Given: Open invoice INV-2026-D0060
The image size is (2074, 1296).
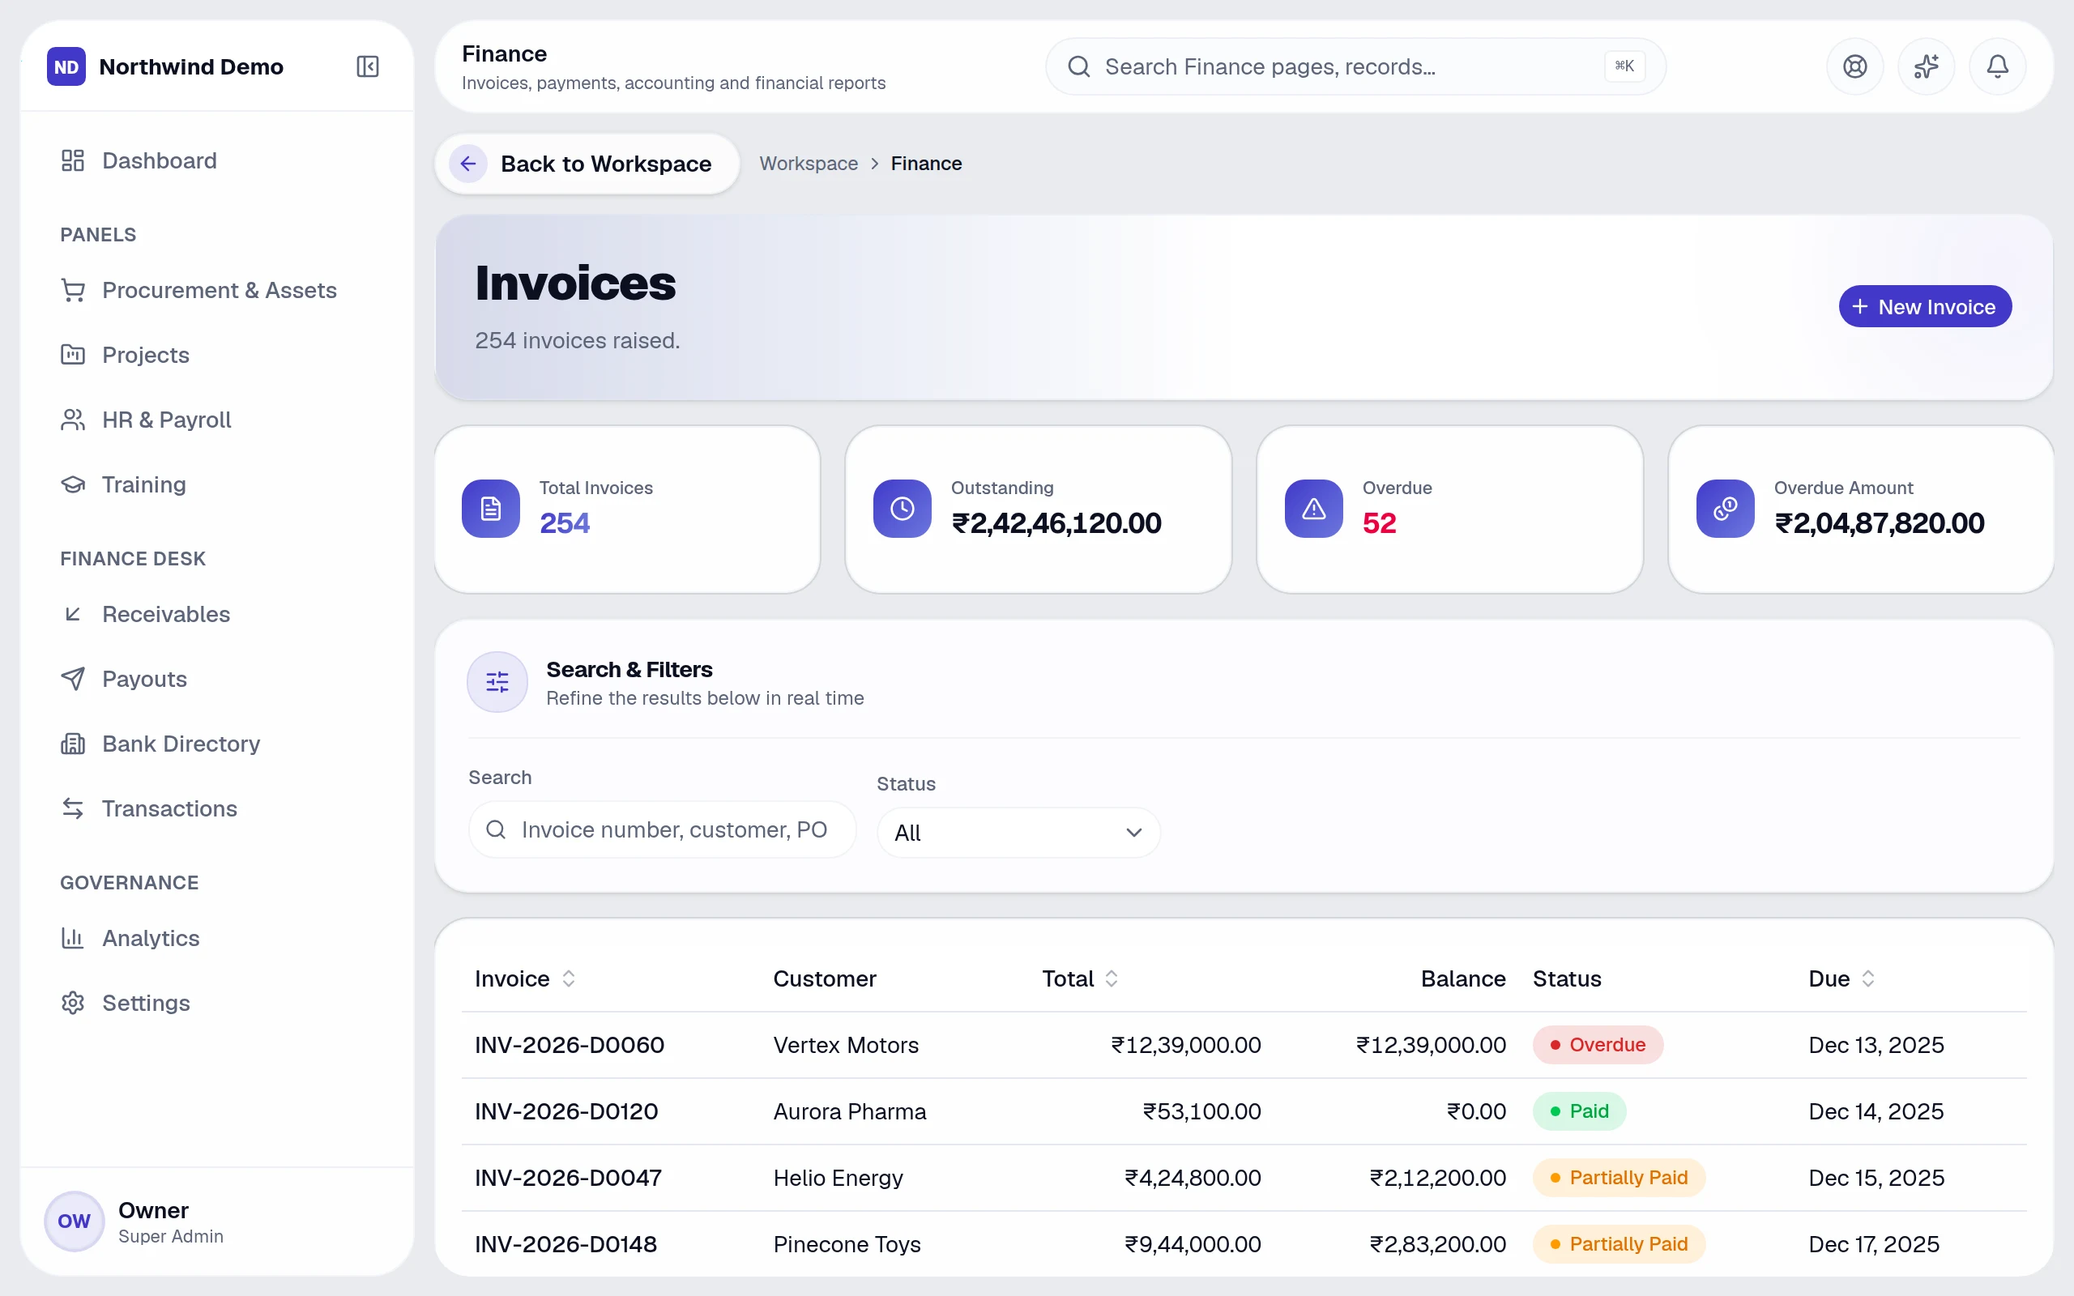Looking at the screenshot, I should coord(569,1045).
